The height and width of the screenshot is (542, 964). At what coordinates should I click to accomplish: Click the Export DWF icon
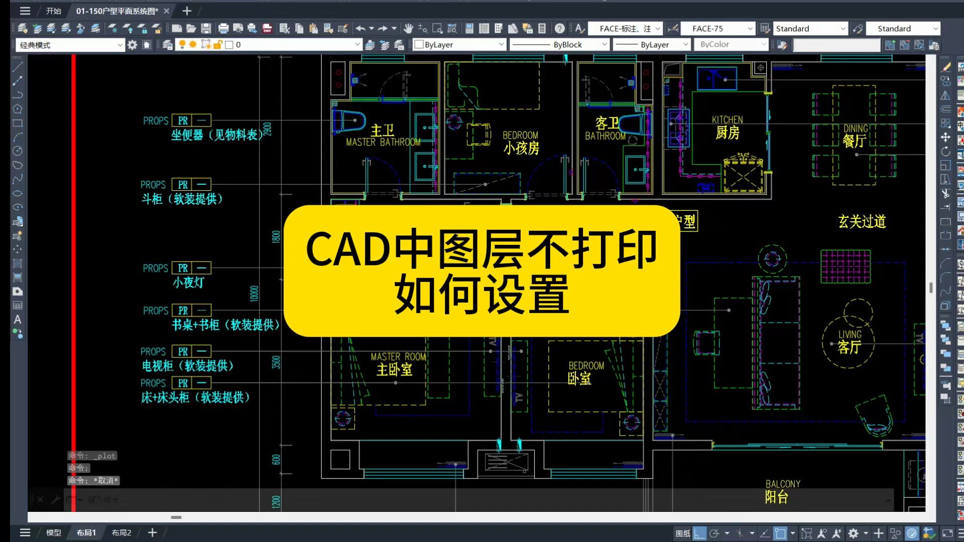click(x=267, y=29)
